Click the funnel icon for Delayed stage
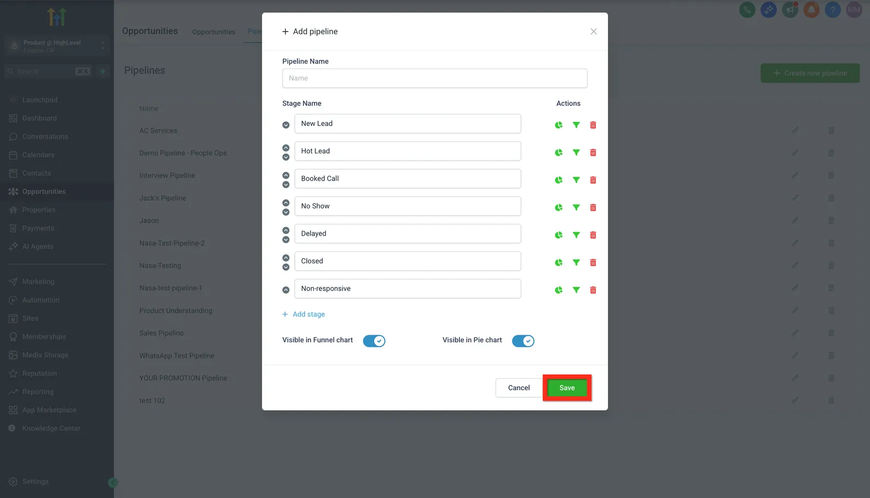The width and height of the screenshot is (870, 498). tap(576, 235)
